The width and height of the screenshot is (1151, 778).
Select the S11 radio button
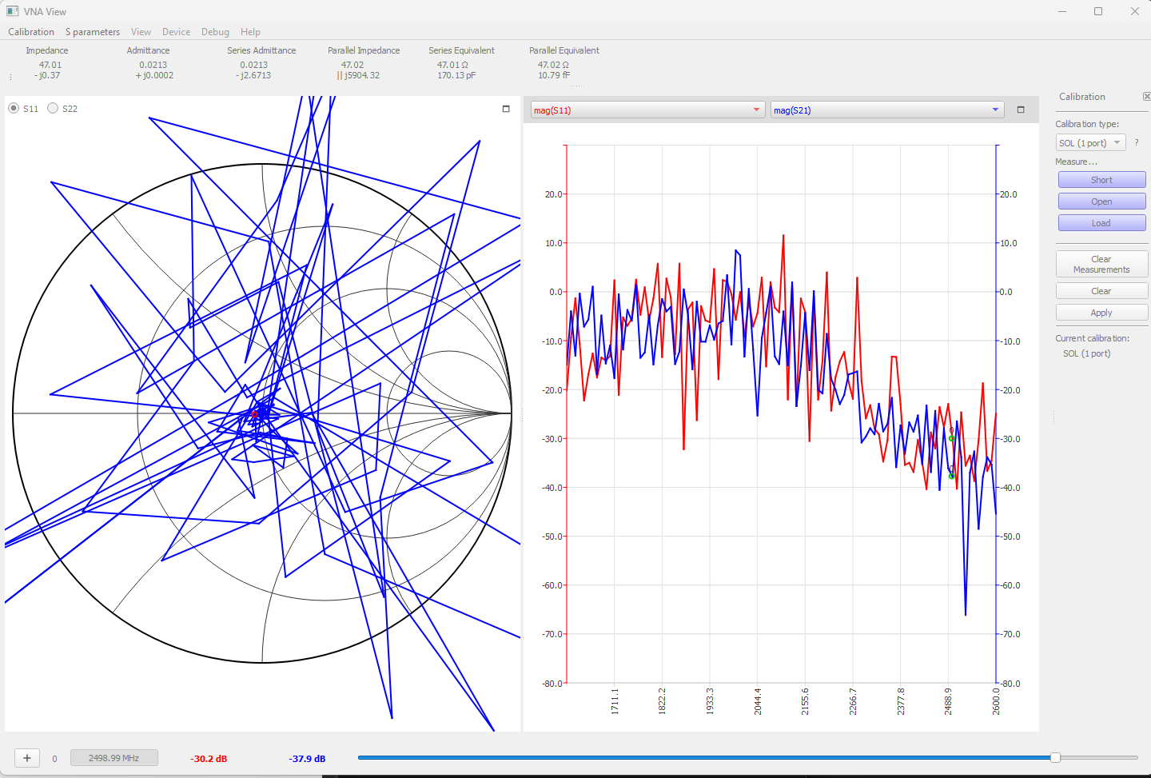14,109
